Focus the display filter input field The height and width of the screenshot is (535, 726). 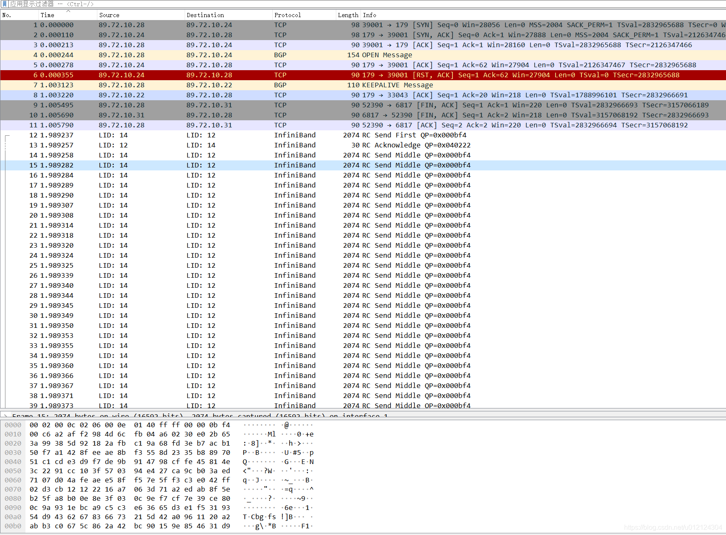368,4
